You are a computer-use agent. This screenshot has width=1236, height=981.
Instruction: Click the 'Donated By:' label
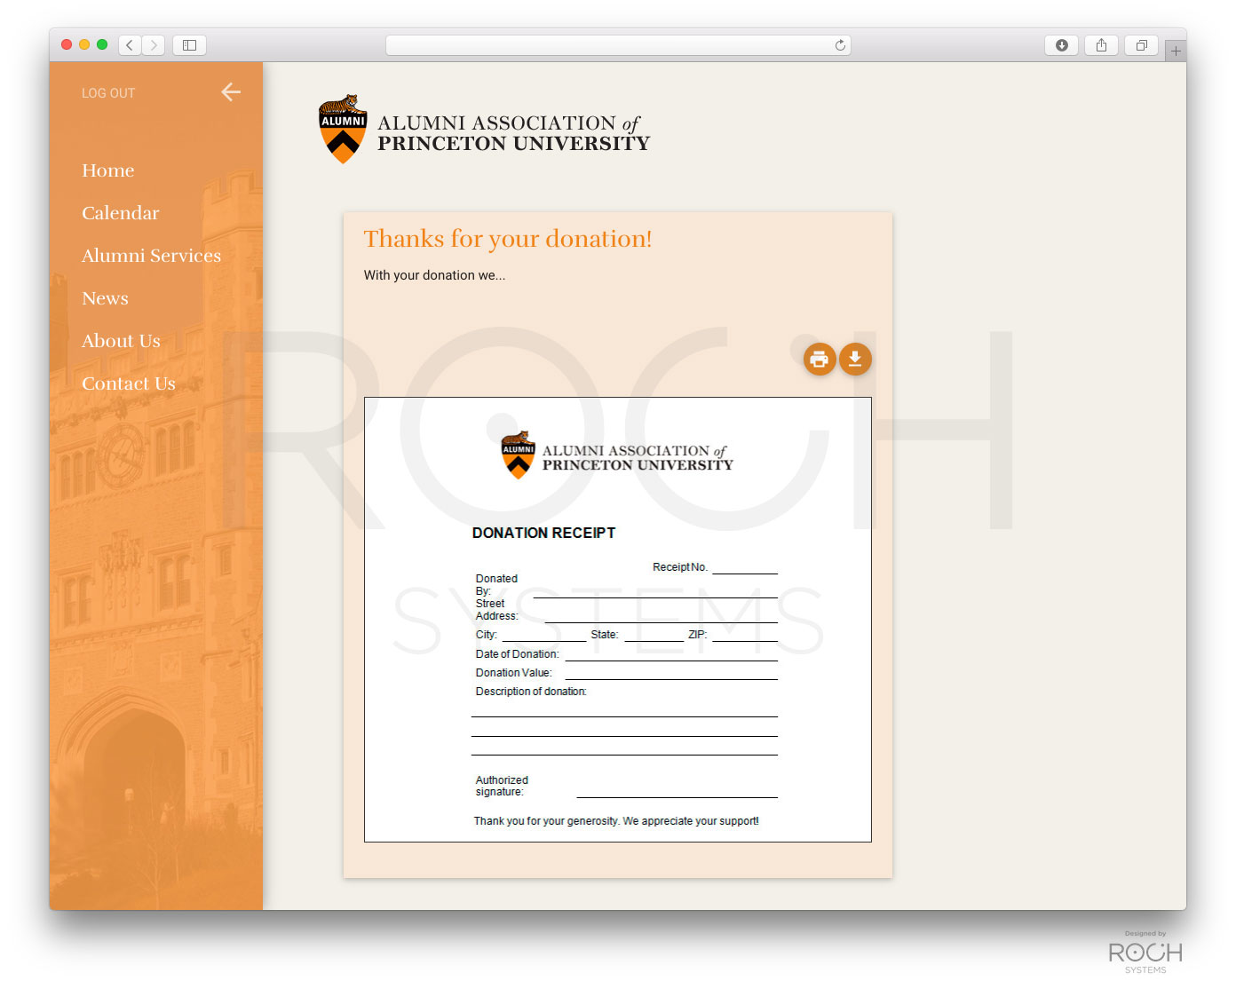pos(496,584)
